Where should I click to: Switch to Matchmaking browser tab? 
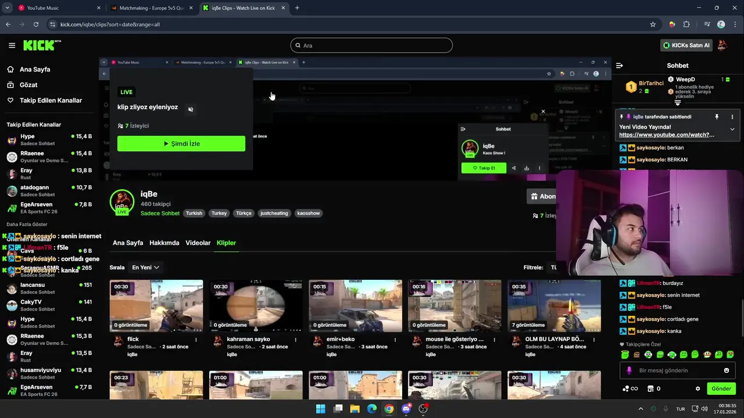click(152, 8)
